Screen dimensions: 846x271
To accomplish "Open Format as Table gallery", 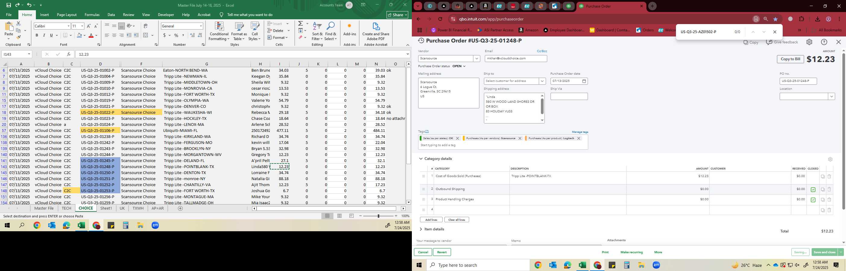I will point(239,32).
